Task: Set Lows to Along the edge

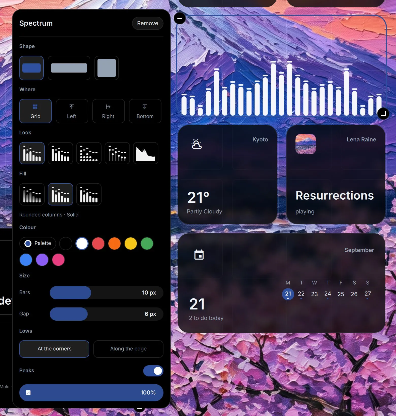Action: point(128,349)
